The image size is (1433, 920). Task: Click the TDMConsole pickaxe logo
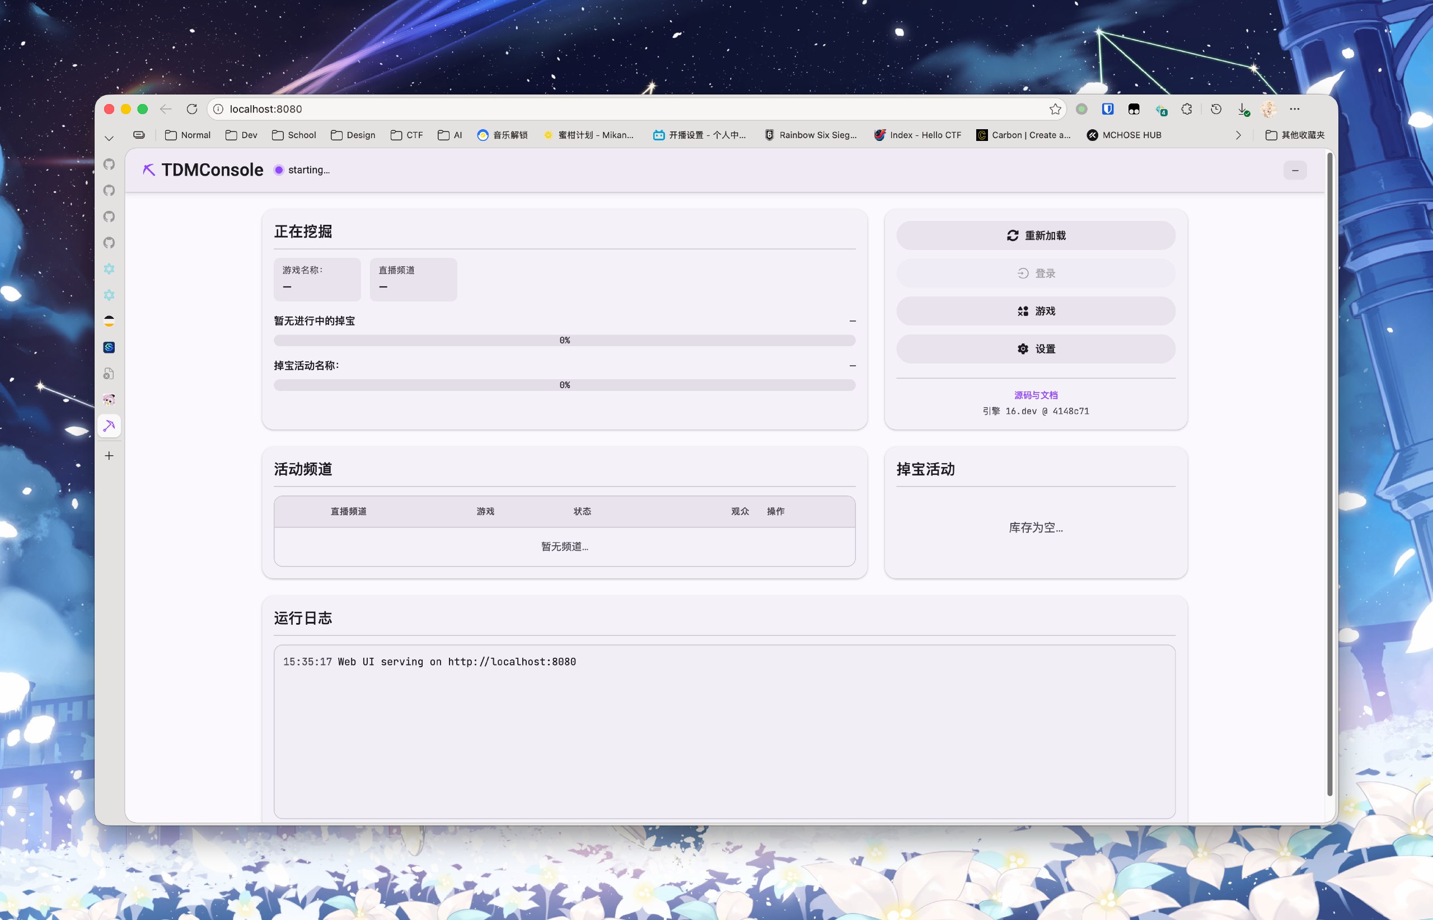click(149, 170)
